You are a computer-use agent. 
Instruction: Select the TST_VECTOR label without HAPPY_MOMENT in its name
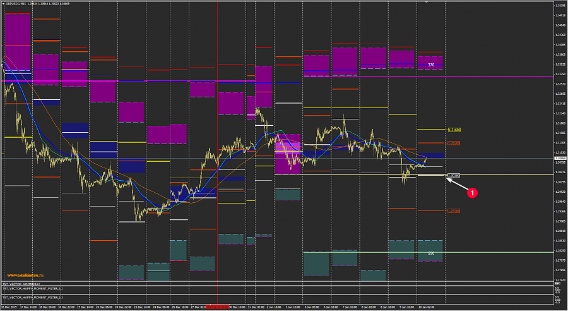(x=21, y=284)
